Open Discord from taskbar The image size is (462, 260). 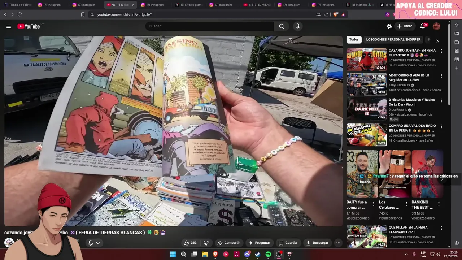247,254
